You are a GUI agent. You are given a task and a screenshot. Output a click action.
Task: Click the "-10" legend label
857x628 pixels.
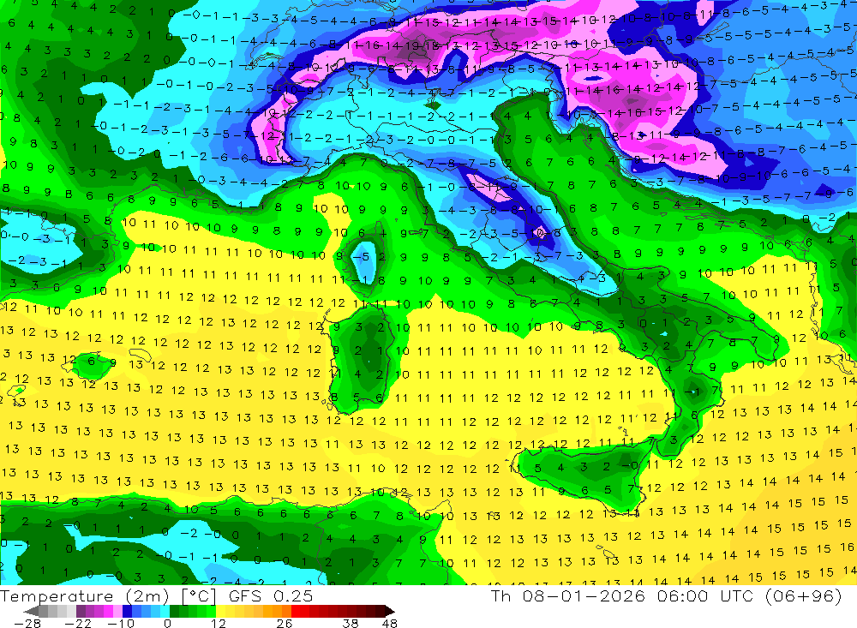coord(121,624)
